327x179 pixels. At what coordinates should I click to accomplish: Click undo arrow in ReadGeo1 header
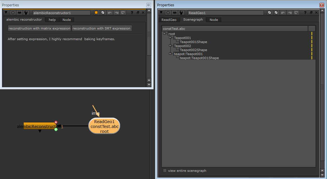283,13
